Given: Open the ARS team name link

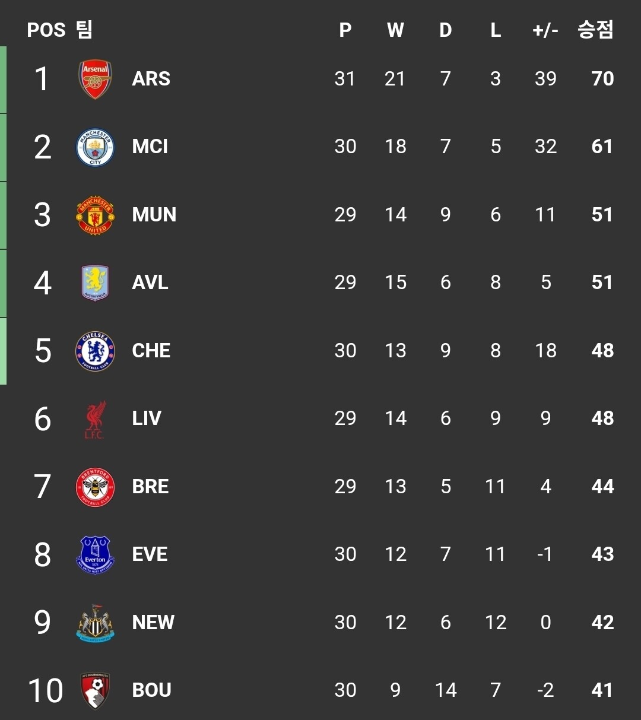Looking at the screenshot, I should (151, 79).
